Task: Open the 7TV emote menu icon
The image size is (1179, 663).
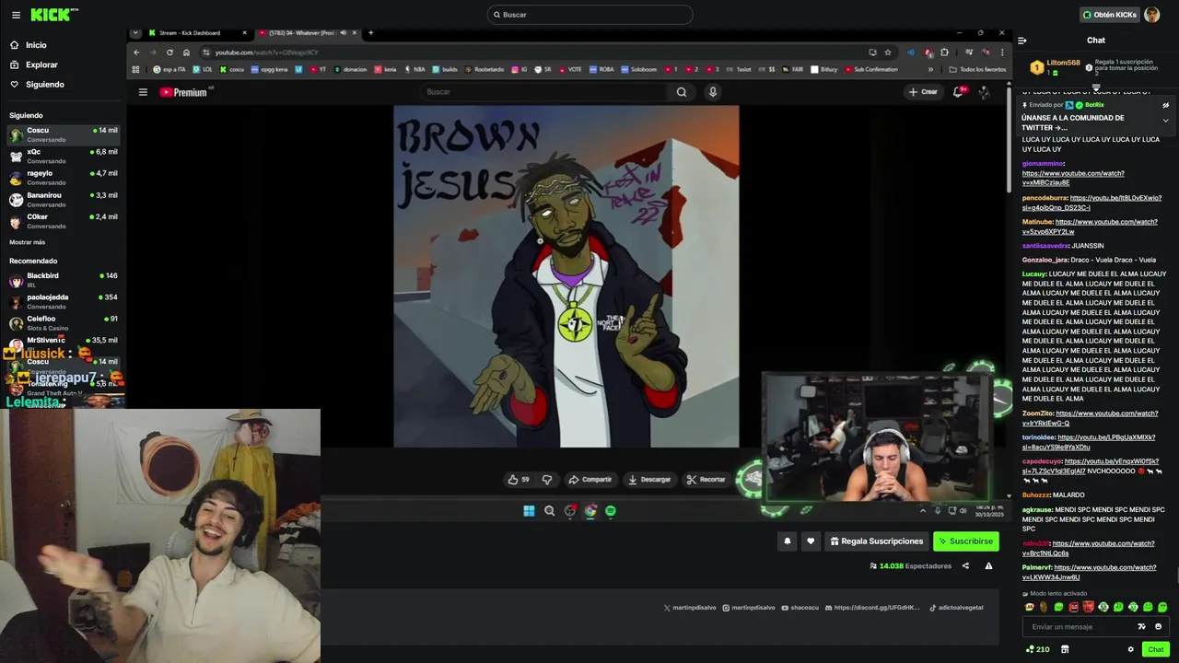Action: (1142, 627)
